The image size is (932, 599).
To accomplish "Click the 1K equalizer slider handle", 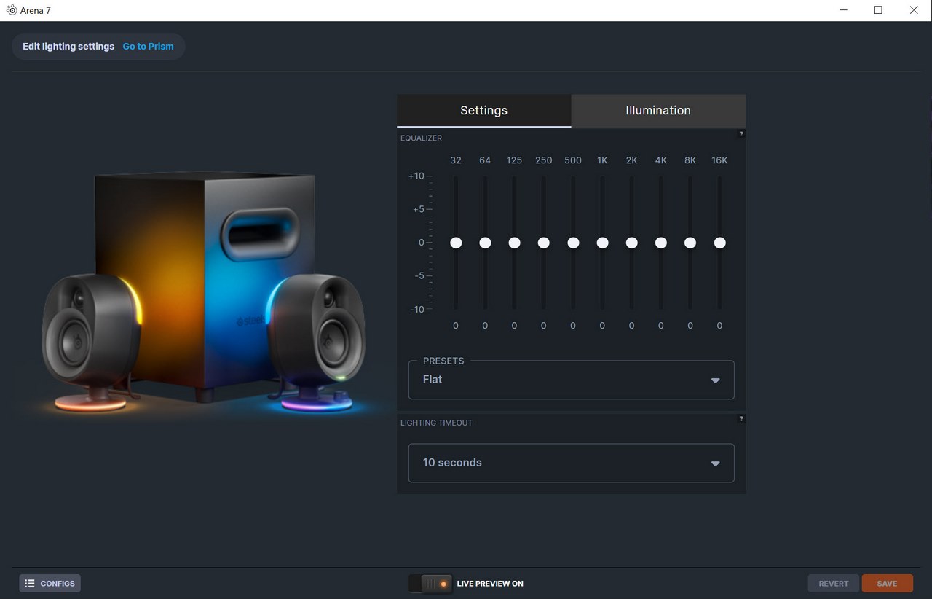I will (x=602, y=243).
